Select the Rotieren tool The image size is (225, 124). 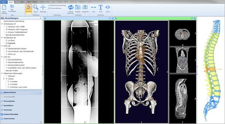(29, 9)
